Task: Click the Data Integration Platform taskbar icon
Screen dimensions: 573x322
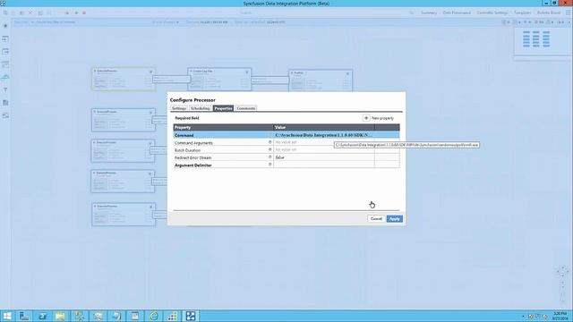Action: (x=191, y=316)
